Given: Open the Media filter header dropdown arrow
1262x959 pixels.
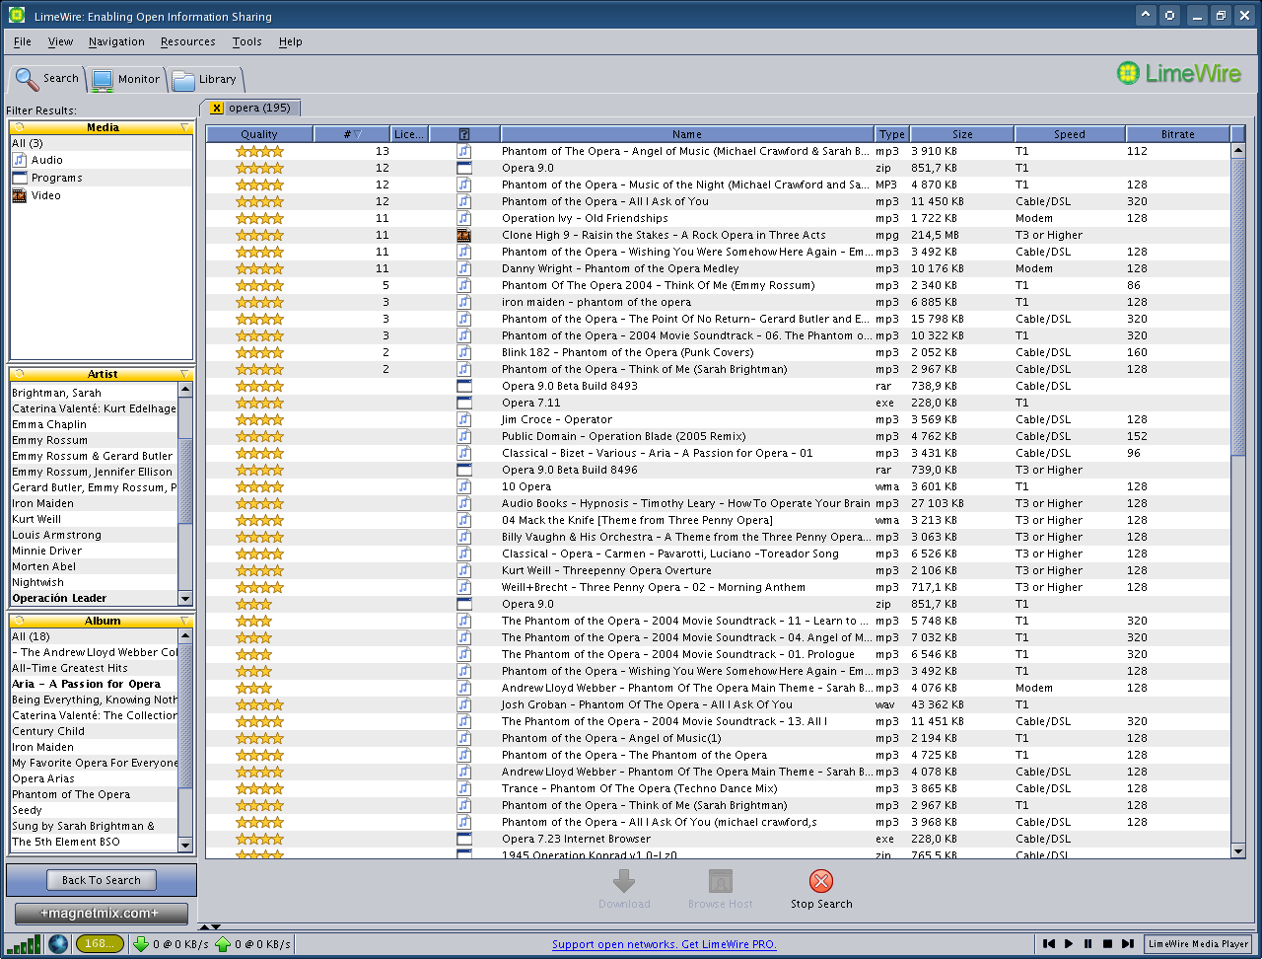Looking at the screenshot, I should pos(184,127).
